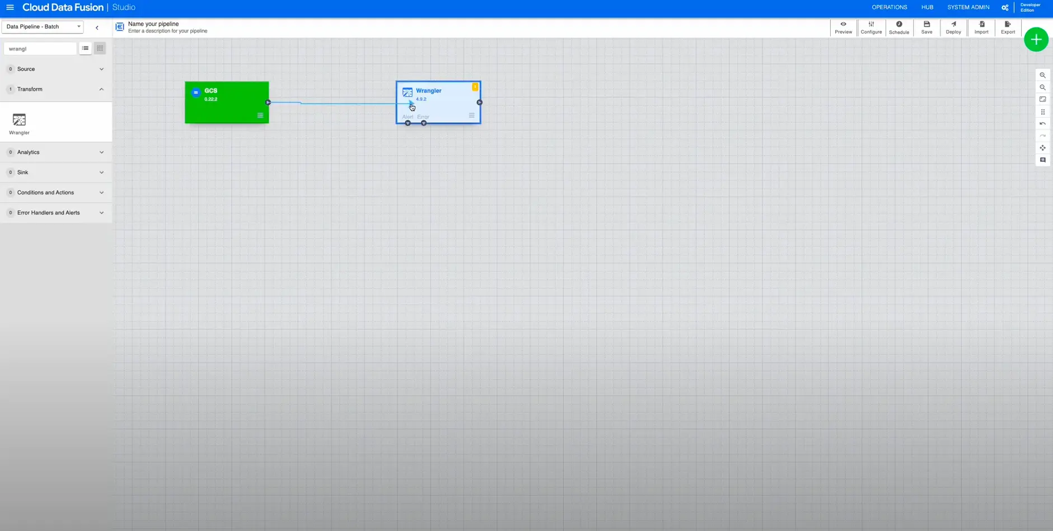Viewport: 1053px width, 531px height.
Task: Click the Wrangler Error port
Action: (424, 123)
